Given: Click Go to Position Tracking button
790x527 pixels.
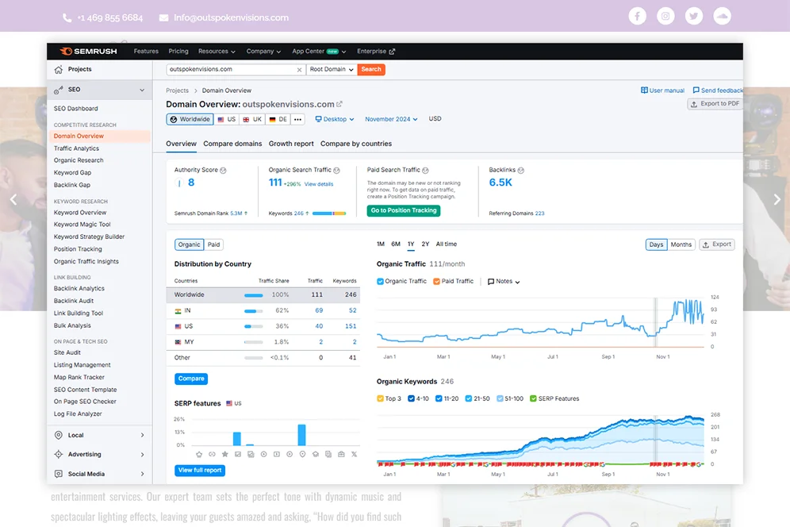Looking at the screenshot, I should coord(404,210).
